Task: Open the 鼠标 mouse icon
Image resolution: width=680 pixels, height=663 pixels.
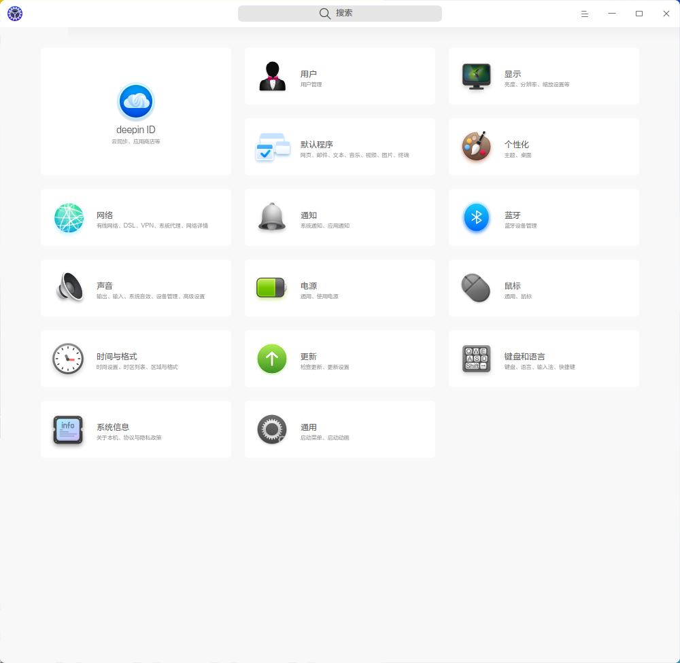Action: pos(476,288)
